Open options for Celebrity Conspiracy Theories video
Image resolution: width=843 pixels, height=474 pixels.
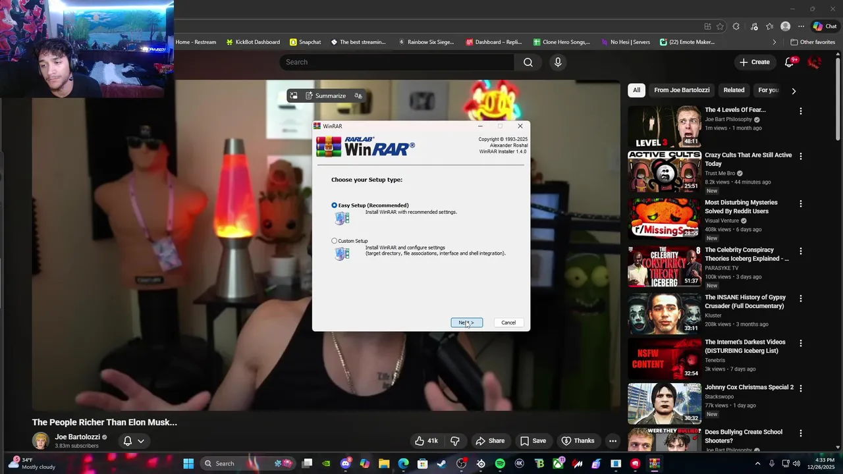pyautogui.click(x=801, y=251)
